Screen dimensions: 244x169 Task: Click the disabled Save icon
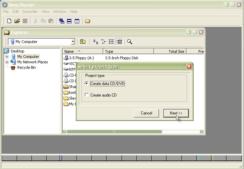coord(25,21)
